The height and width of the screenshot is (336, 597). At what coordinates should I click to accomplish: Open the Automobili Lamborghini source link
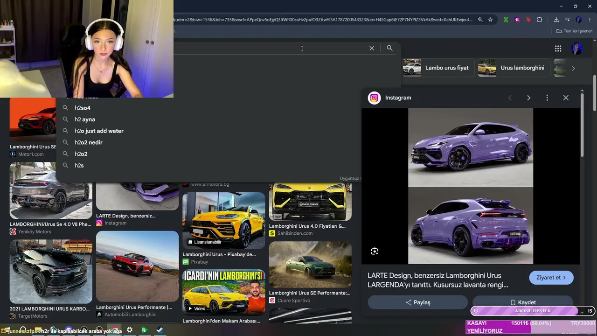pyautogui.click(x=126, y=315)
